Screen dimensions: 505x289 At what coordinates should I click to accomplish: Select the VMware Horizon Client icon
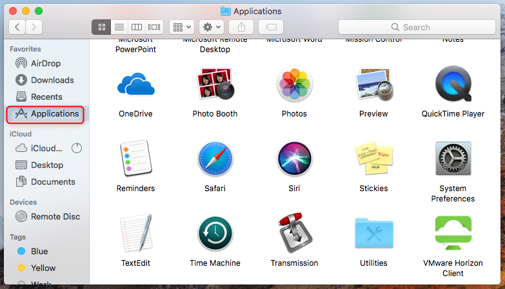[453, 233]
